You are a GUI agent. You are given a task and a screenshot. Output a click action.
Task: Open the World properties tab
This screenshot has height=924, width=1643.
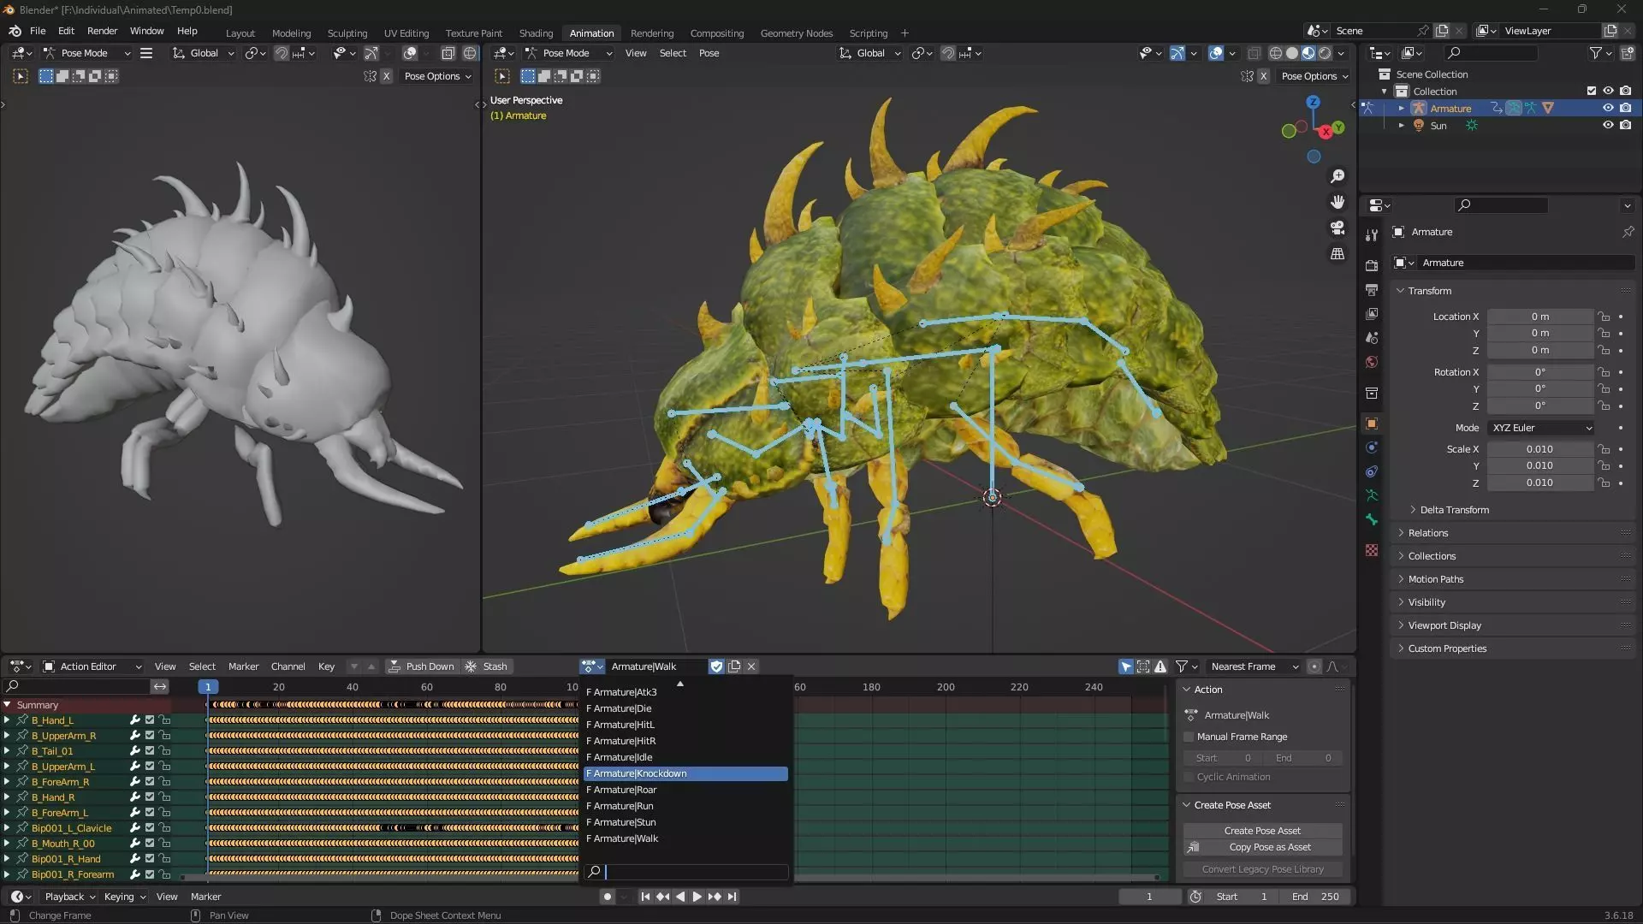(x=1372, y=362)
